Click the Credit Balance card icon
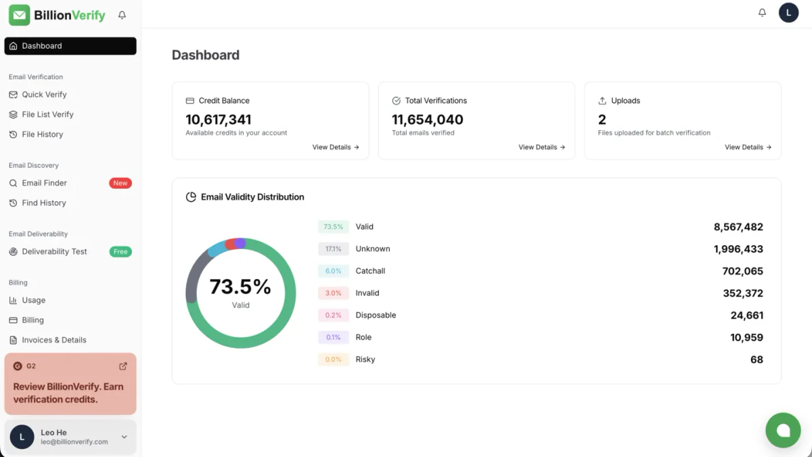Screen dimensions: 812x457 coord(190,101)
